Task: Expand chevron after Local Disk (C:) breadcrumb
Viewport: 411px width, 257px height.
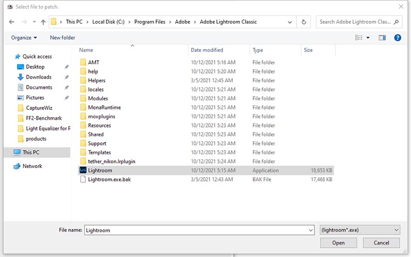Action: point(129,22)
